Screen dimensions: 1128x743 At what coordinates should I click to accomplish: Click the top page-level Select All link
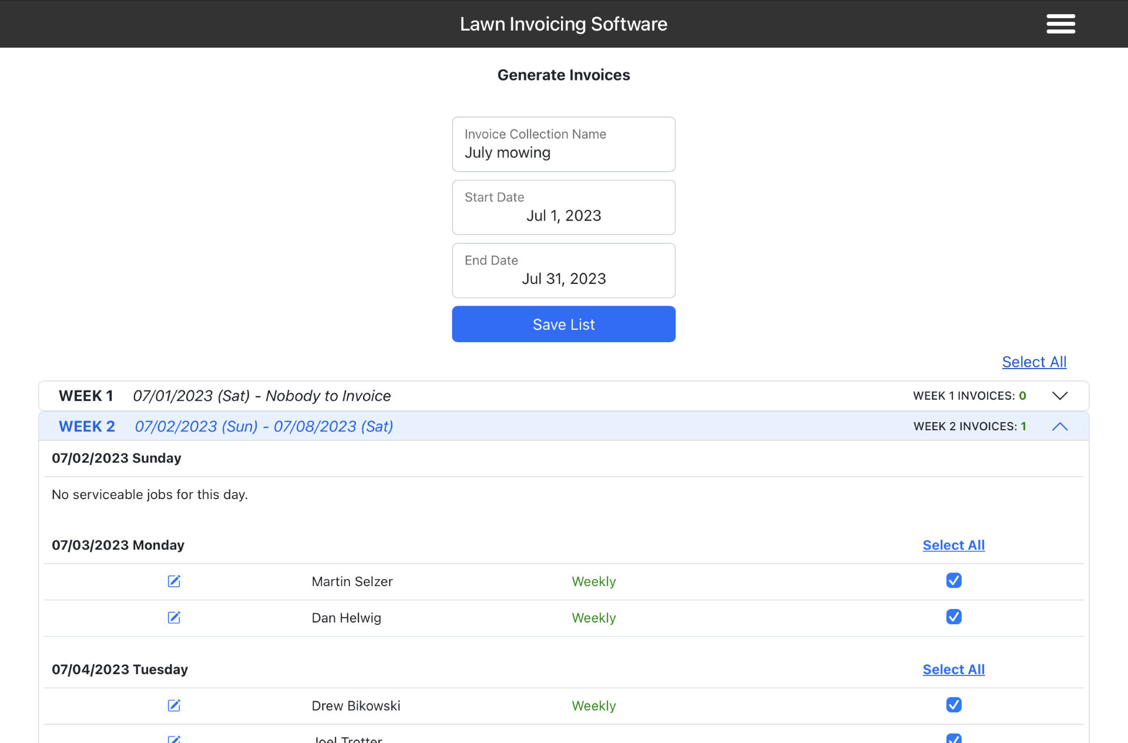pos(1034,362)
